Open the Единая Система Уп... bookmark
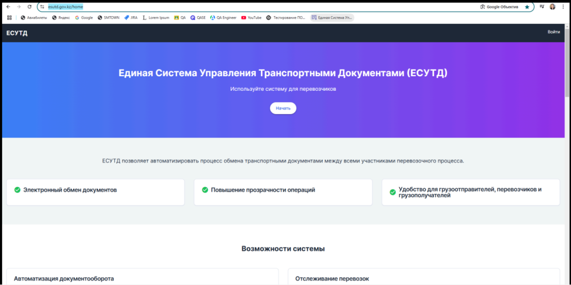Screen dimensions: 571x285 click(332, 17)
